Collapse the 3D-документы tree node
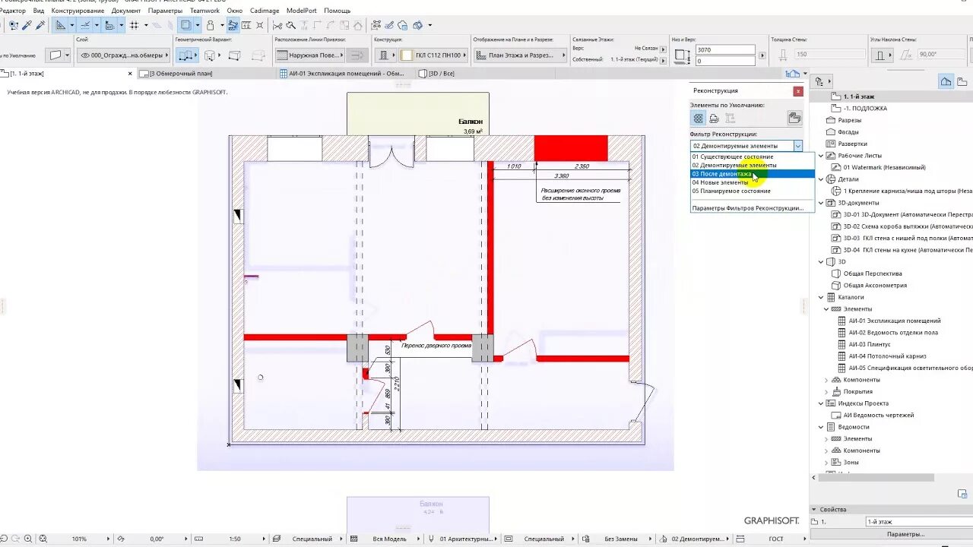This screenshot has width=973, height=547. point(821,203)
